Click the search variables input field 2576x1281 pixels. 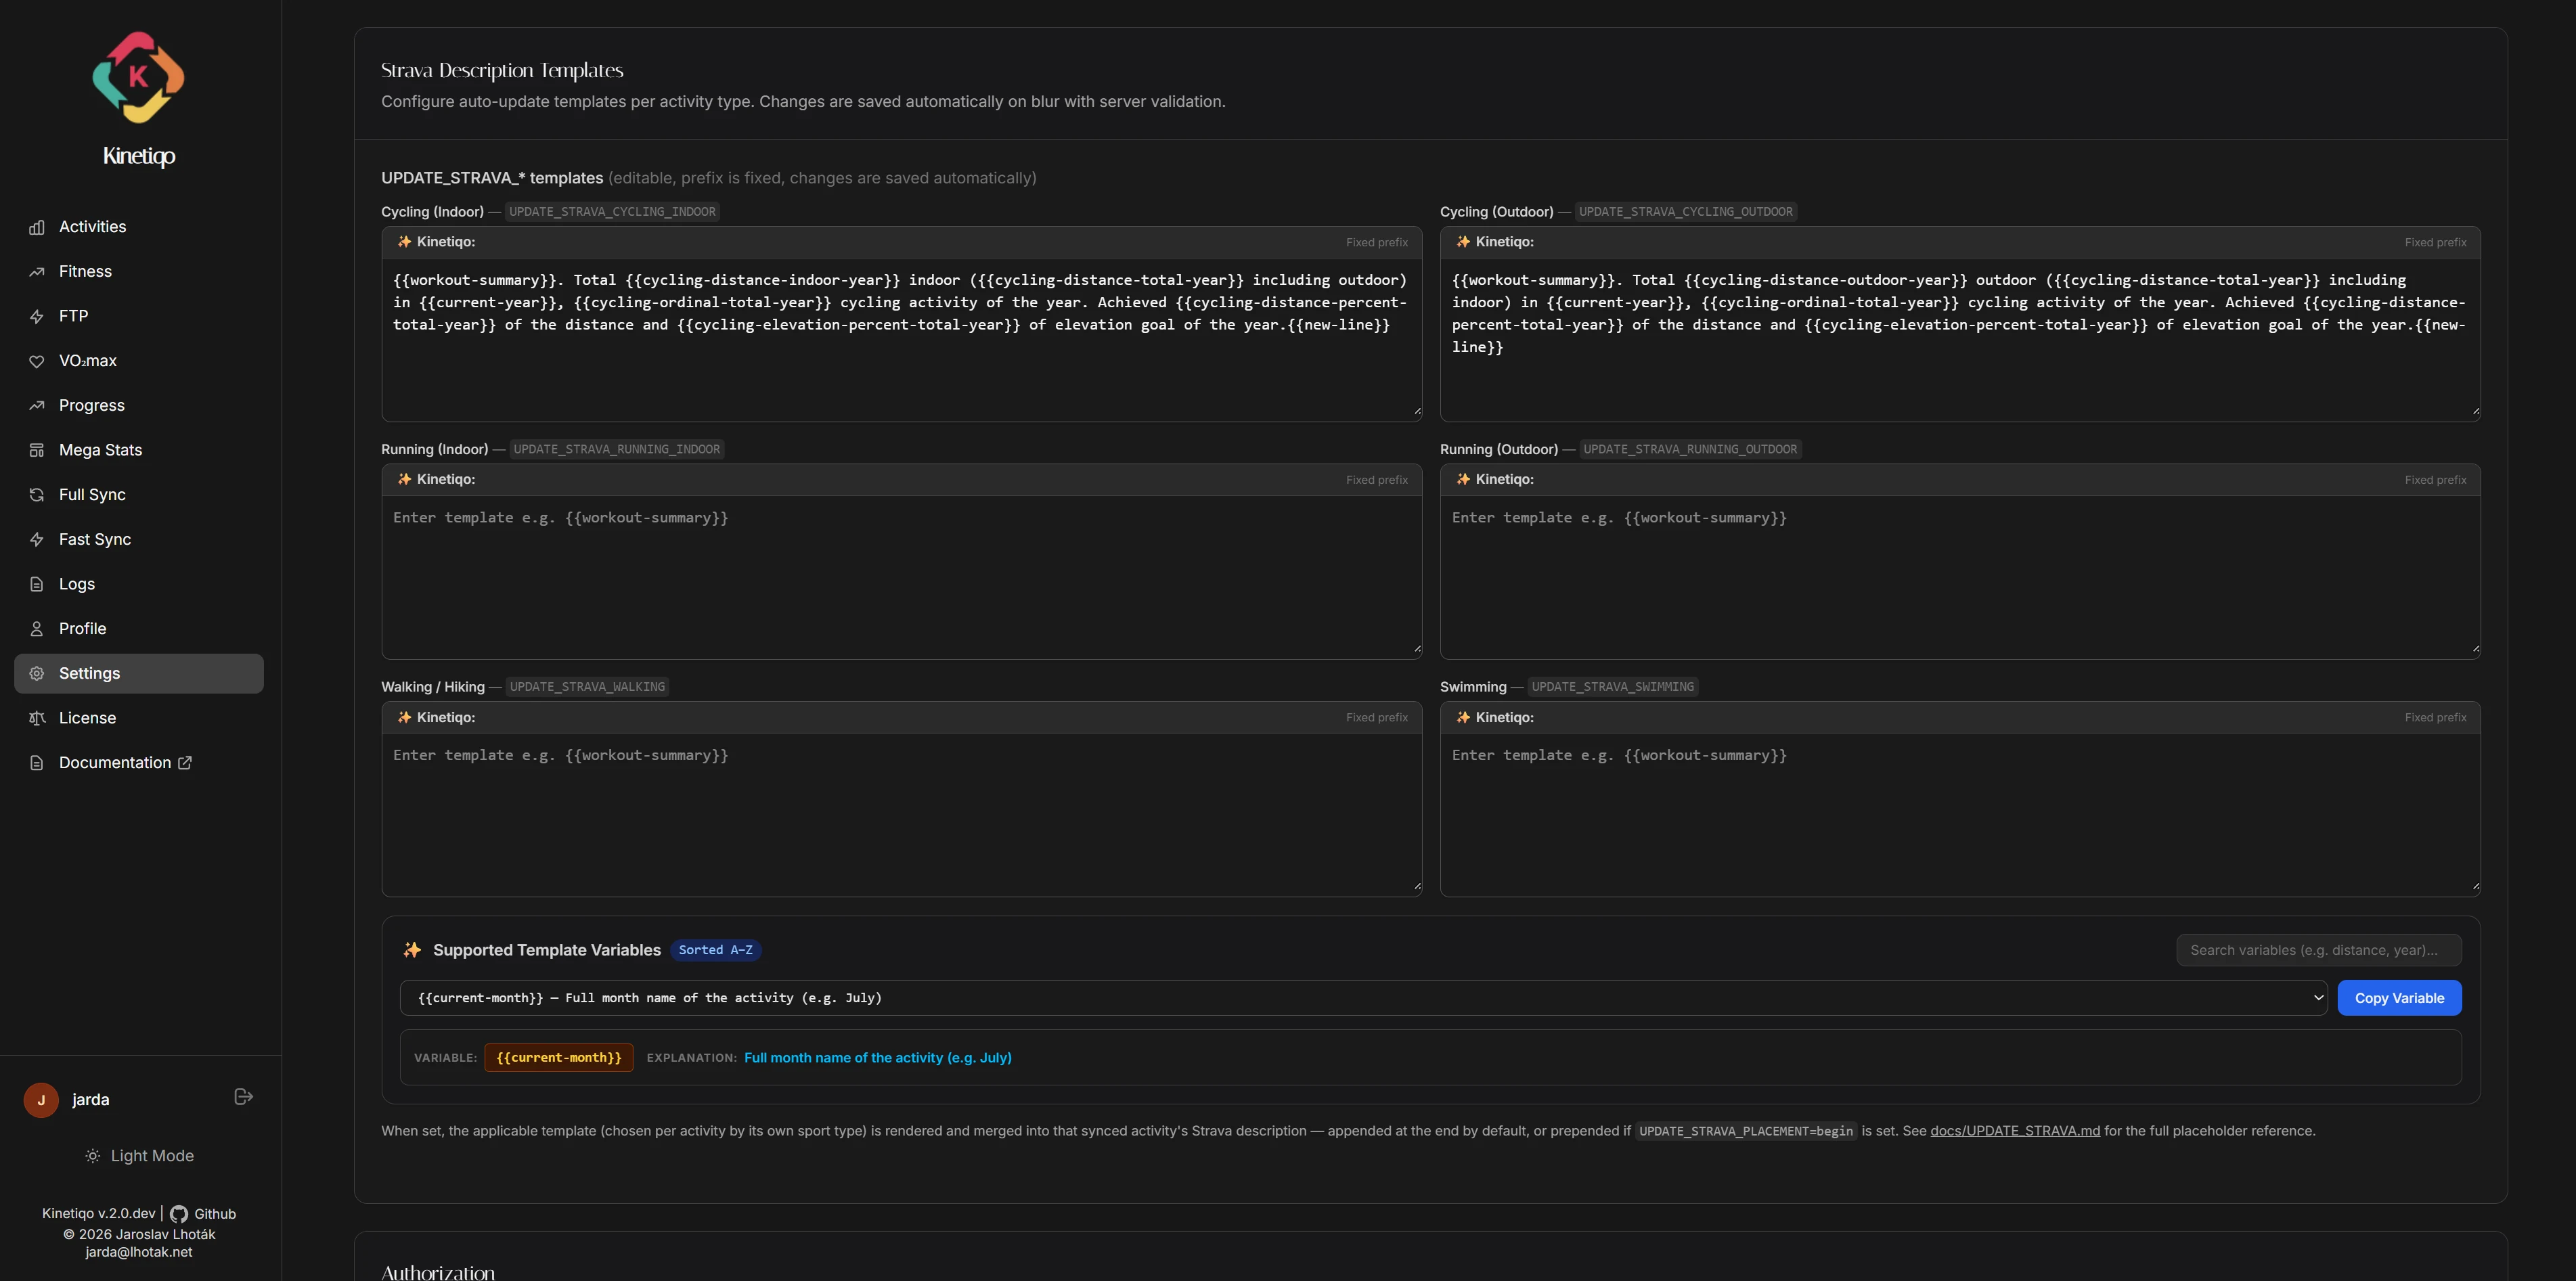[2318, 950]
